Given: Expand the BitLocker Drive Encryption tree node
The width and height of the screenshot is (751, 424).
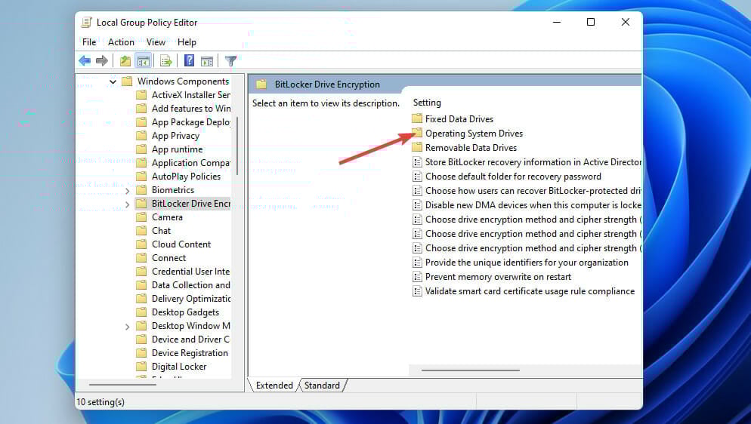Looking at the screenshot, I should 127,204.
